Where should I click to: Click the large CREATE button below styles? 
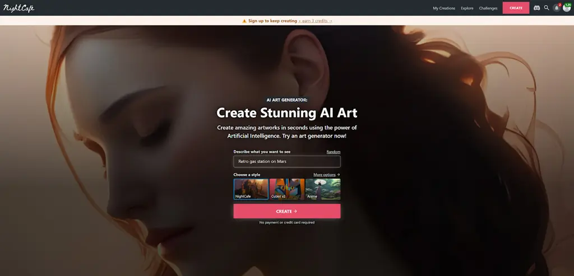point(287,211)
